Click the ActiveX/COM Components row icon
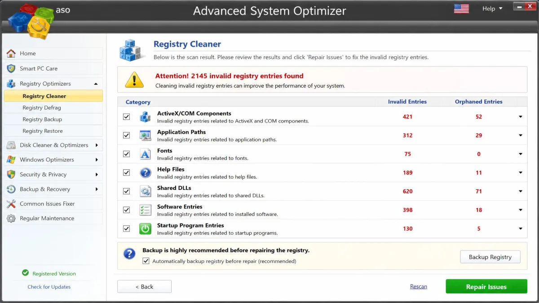539x303 pixels. [x=145, y=117]
